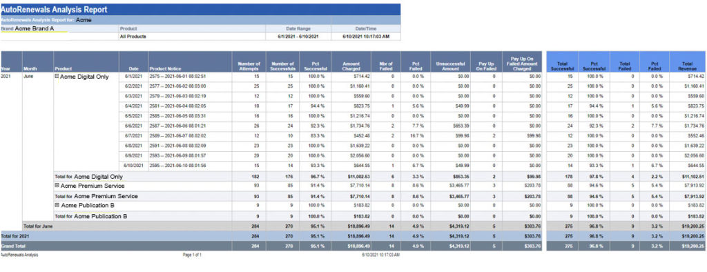Expand the Acme Premium Service product group
This screenshot has width=707, height=272.
pyautogui.click(x=57, y=186)
